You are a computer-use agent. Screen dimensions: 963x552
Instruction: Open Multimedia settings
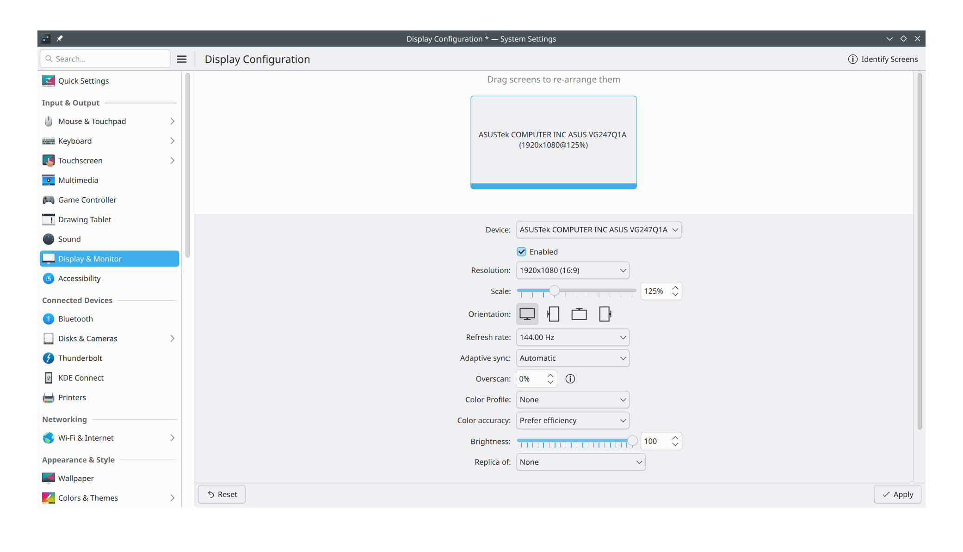pos(109,180)
